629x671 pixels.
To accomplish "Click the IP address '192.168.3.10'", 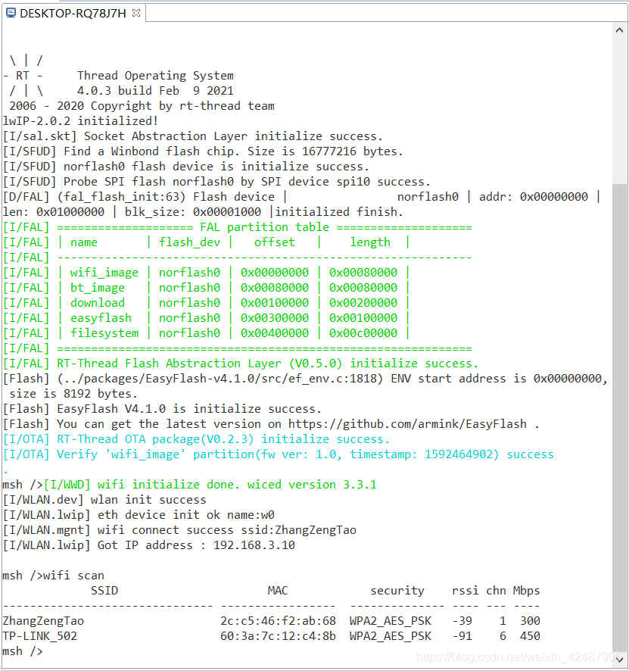I will [254, 545].
